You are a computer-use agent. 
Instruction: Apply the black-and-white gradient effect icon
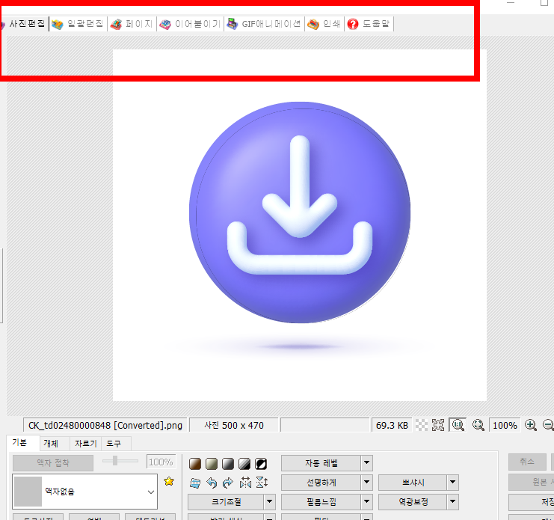(244, 464)
